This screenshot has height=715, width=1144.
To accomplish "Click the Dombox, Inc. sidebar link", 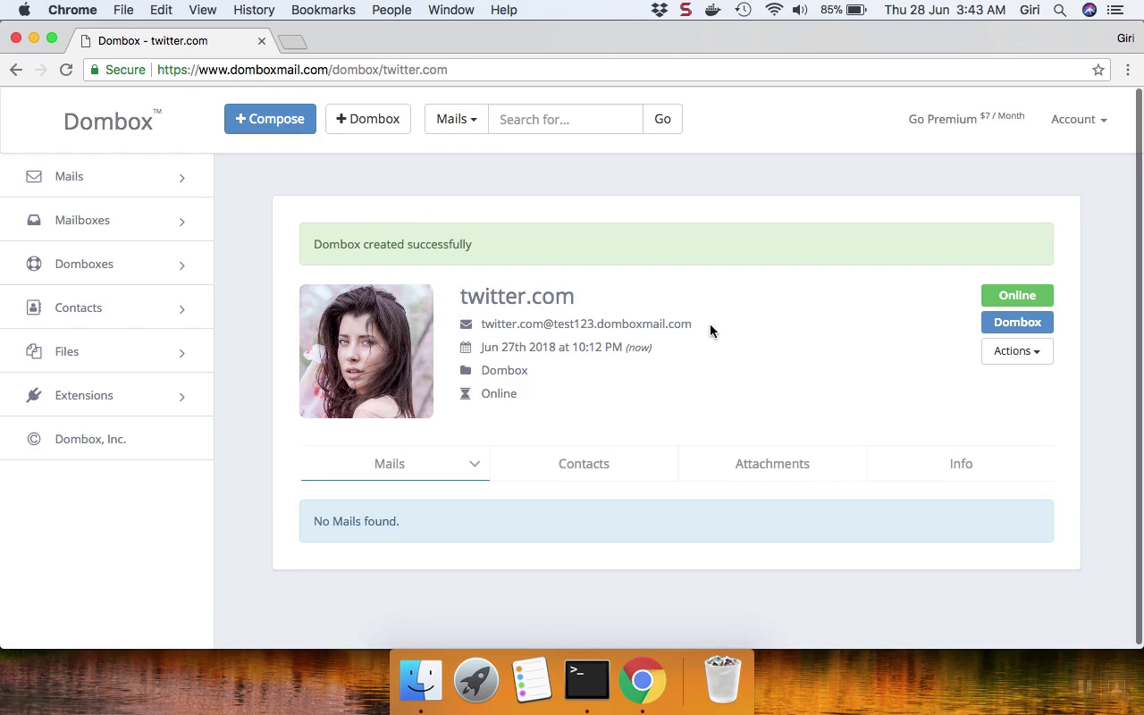I will [90, 440].
